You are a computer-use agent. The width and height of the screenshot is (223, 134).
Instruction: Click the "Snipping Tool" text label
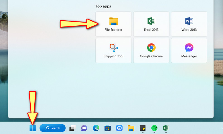[113, 56]
